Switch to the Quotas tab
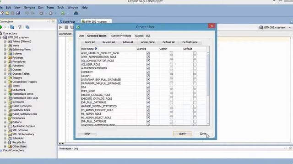293x164 pixels. (139, 36)
